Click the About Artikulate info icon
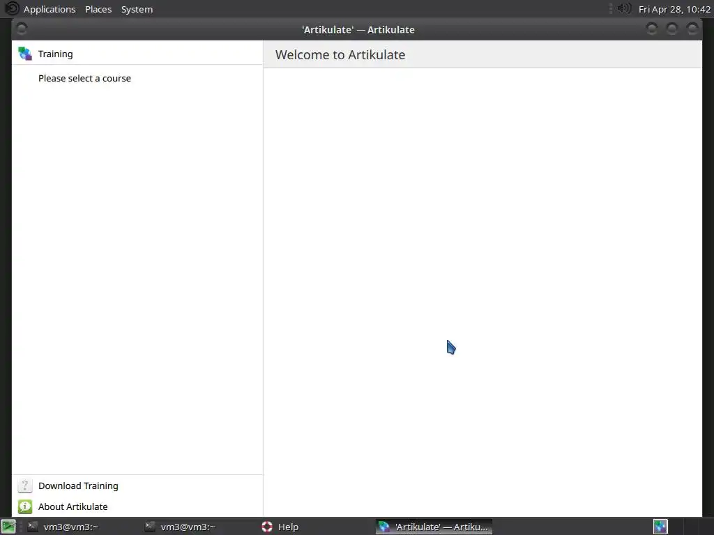714x535 pixels. (25, 506)
